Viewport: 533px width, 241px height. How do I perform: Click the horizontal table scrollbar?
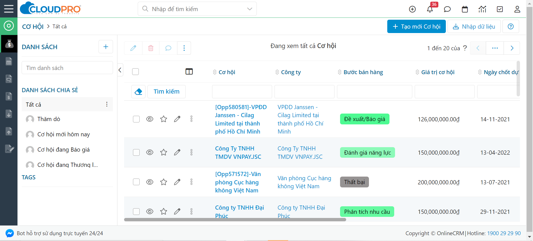click(x=235, y=220)
